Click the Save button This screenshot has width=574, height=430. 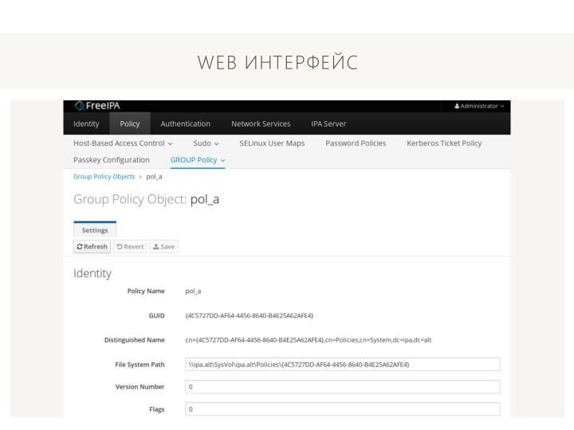[163, 246]
